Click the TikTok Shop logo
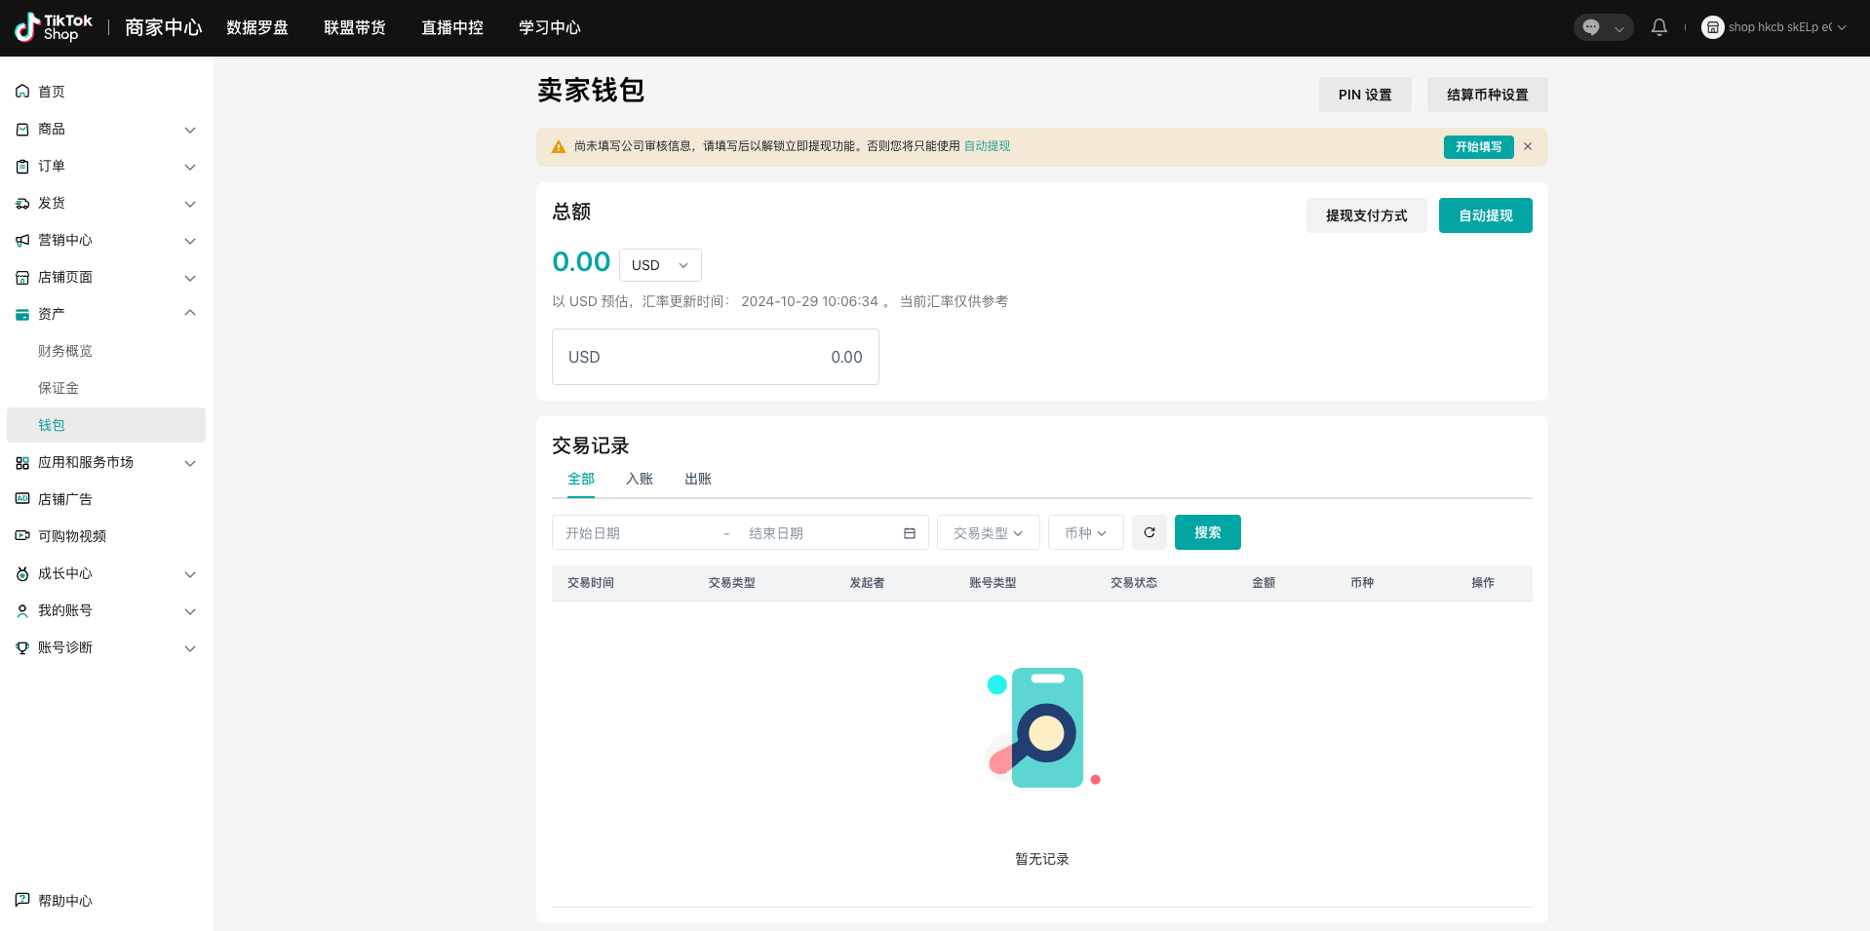1870x931 pixels. pos(54,27)
